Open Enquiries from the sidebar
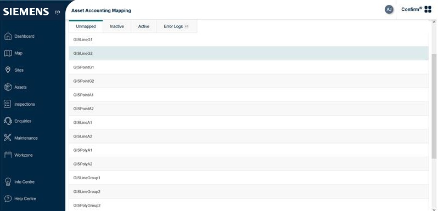This screenshot has height=211, width=438. pos(23,121)
